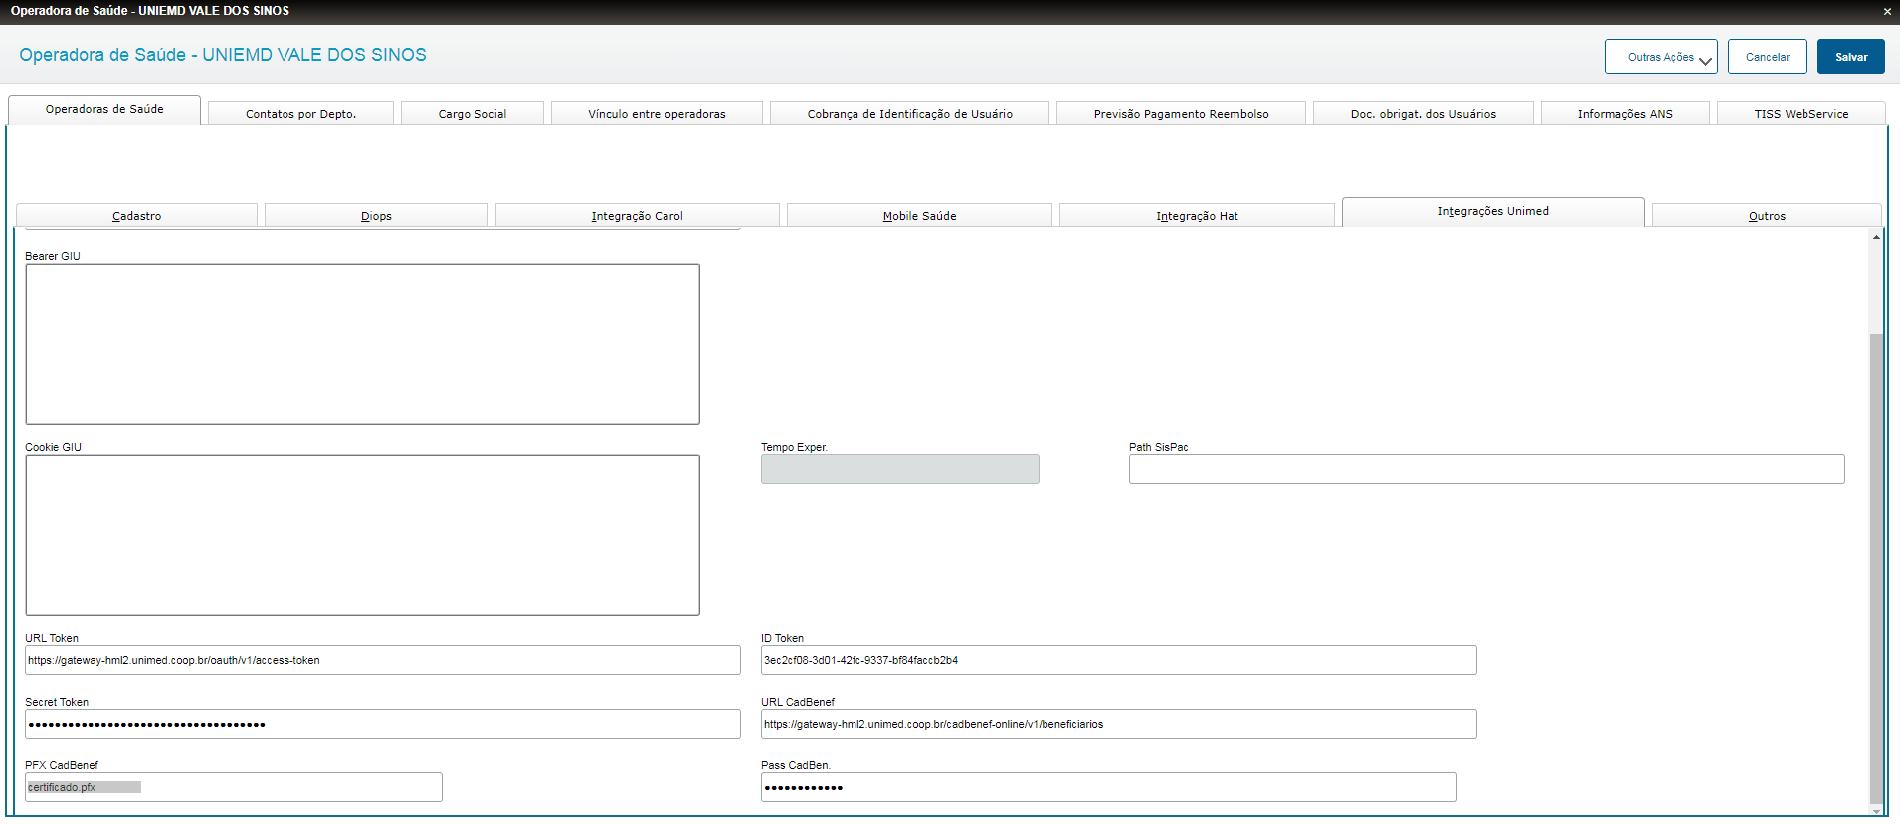Image resolution: width=1900 pixels, height=824 pixels.
Task: Focus the Path SisPac input field
Action: [x=1487, y=469]
